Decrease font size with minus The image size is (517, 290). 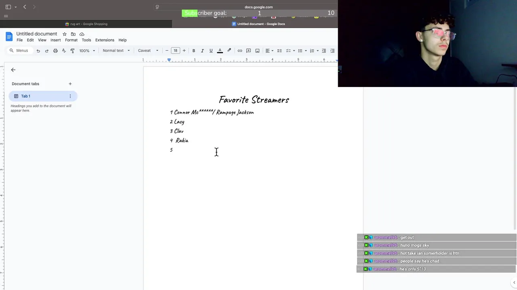point(167,51)
